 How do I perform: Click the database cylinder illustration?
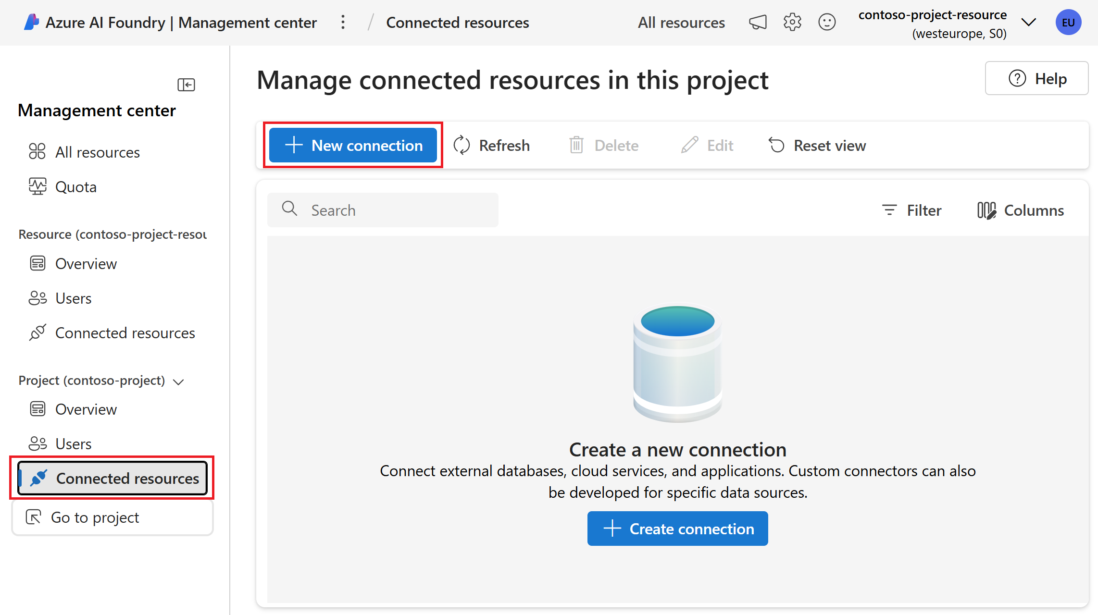point(678,364)
